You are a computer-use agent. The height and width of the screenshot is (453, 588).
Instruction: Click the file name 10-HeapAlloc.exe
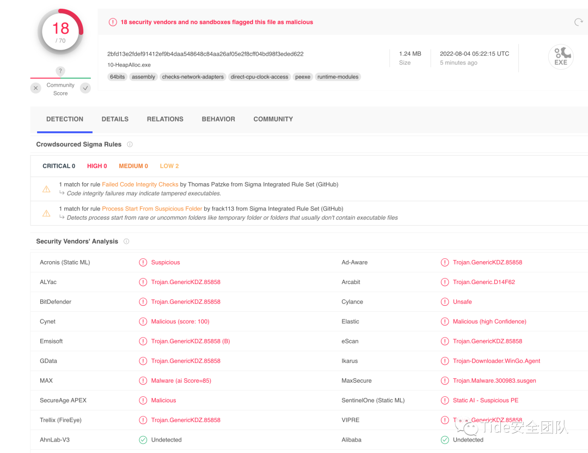(128, 65)
